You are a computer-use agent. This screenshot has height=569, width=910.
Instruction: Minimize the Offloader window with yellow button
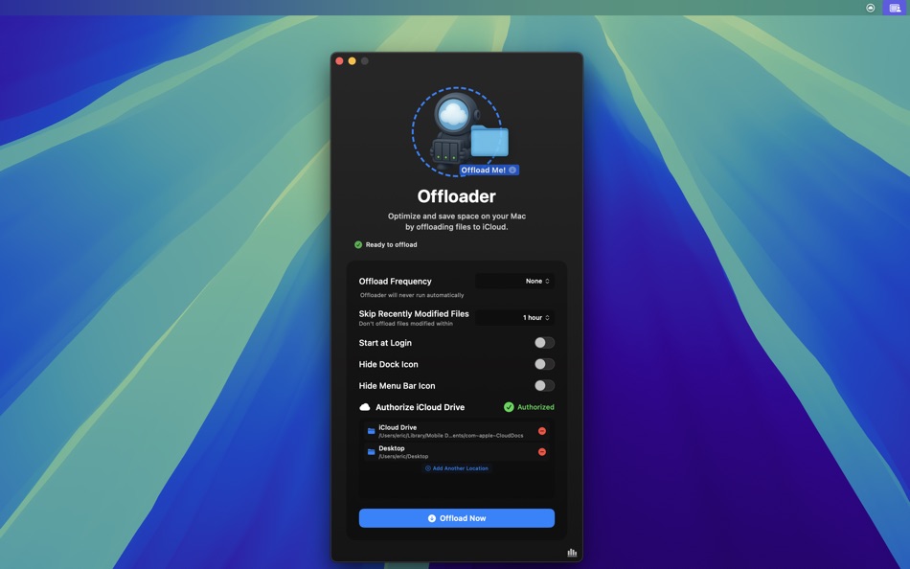[x=353, y=61]
